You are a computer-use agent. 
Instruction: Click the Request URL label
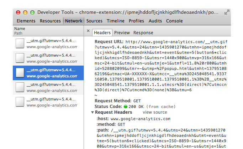109,42
